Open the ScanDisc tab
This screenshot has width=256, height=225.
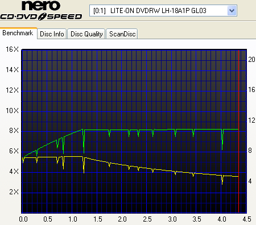click(x=122, y=34)
